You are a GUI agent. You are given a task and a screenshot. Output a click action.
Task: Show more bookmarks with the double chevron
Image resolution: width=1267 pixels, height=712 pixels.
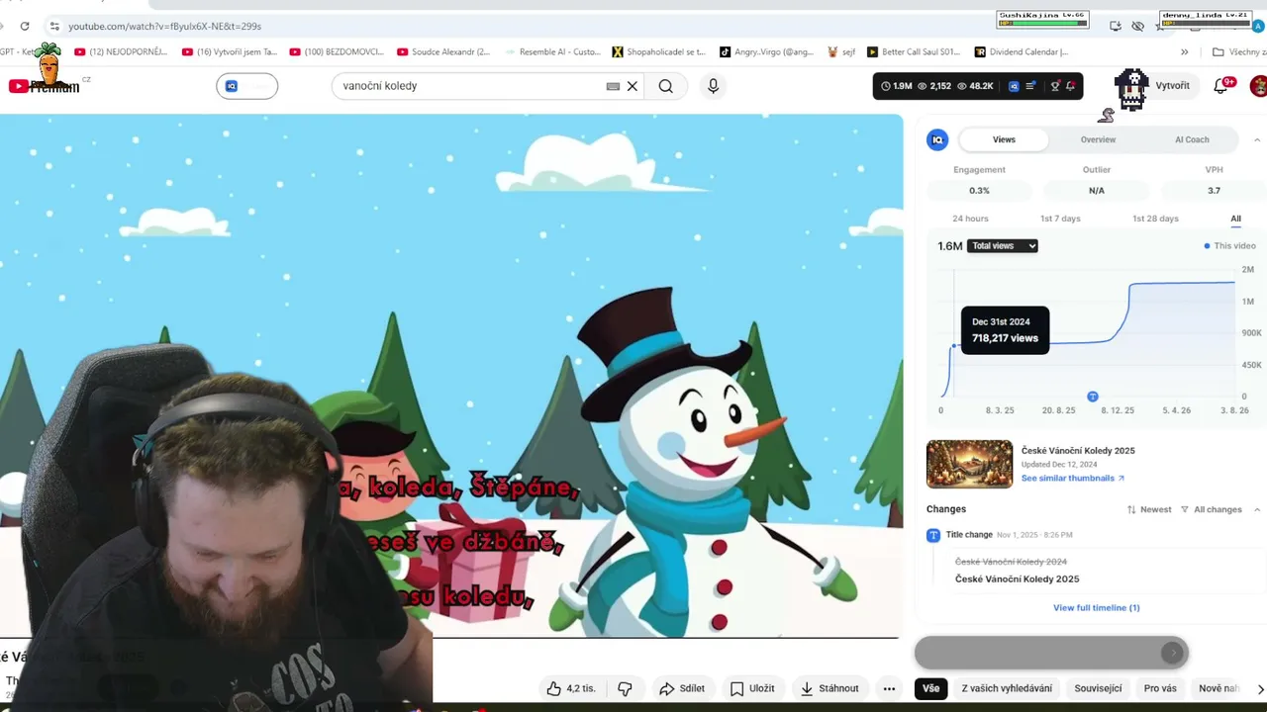tap(1184, 51)
